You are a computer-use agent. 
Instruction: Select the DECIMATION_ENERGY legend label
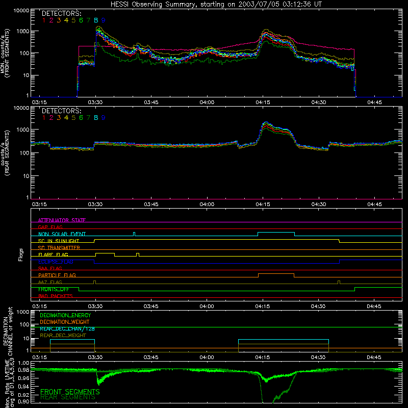coord(65,315)
